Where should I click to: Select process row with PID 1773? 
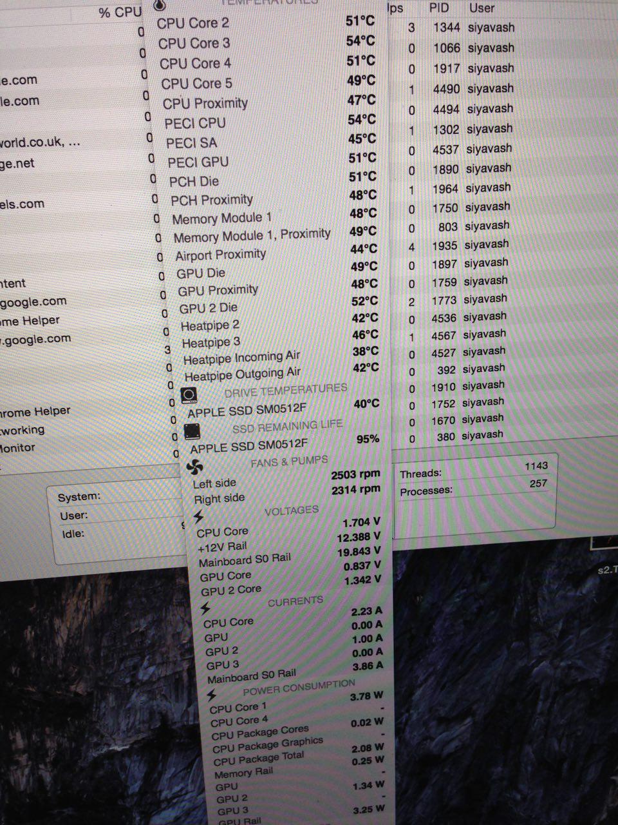pos(456,300)
